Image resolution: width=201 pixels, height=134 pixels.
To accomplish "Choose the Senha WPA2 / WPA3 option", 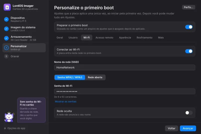I will (70, 77).
